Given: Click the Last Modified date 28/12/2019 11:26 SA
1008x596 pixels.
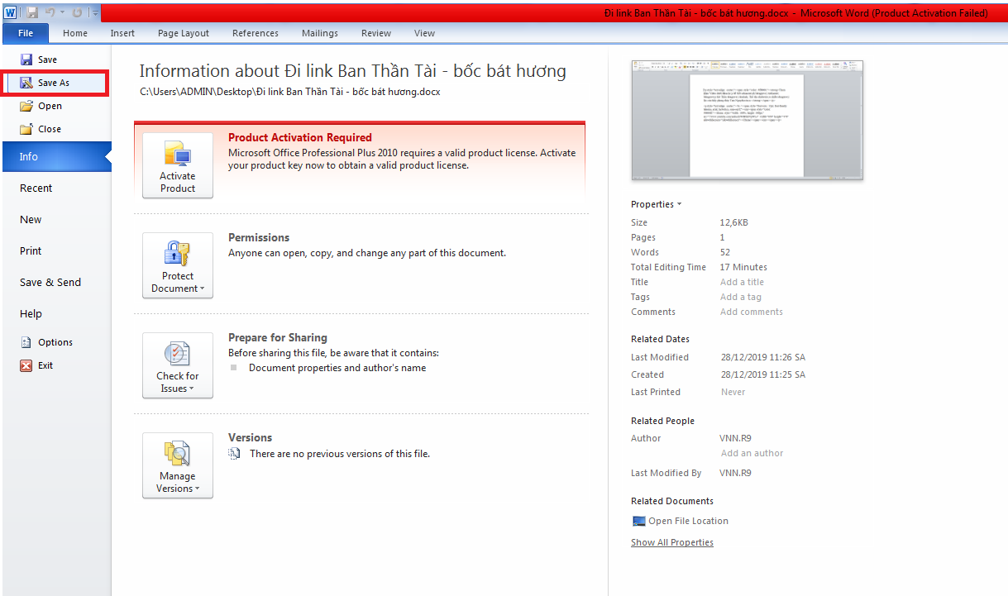Looking at the screenshot, I should pyautogui.click(x=763, y=357).
